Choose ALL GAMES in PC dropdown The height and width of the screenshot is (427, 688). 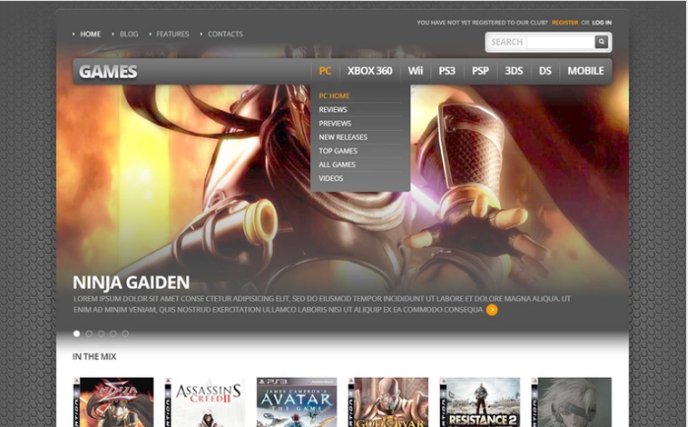click(337, 165)
